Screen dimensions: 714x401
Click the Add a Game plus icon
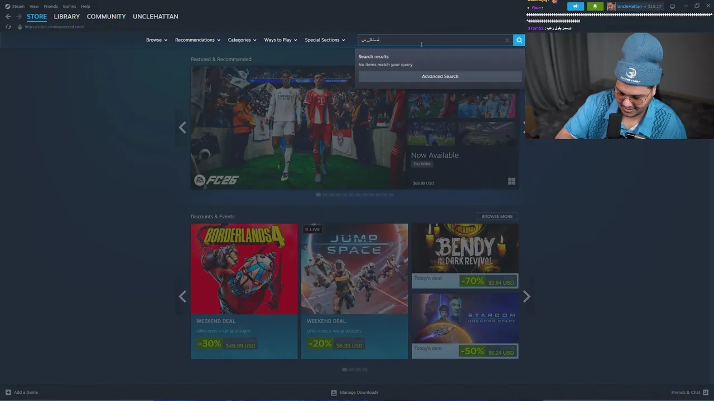pyautogui.click(x=8, y=392)
